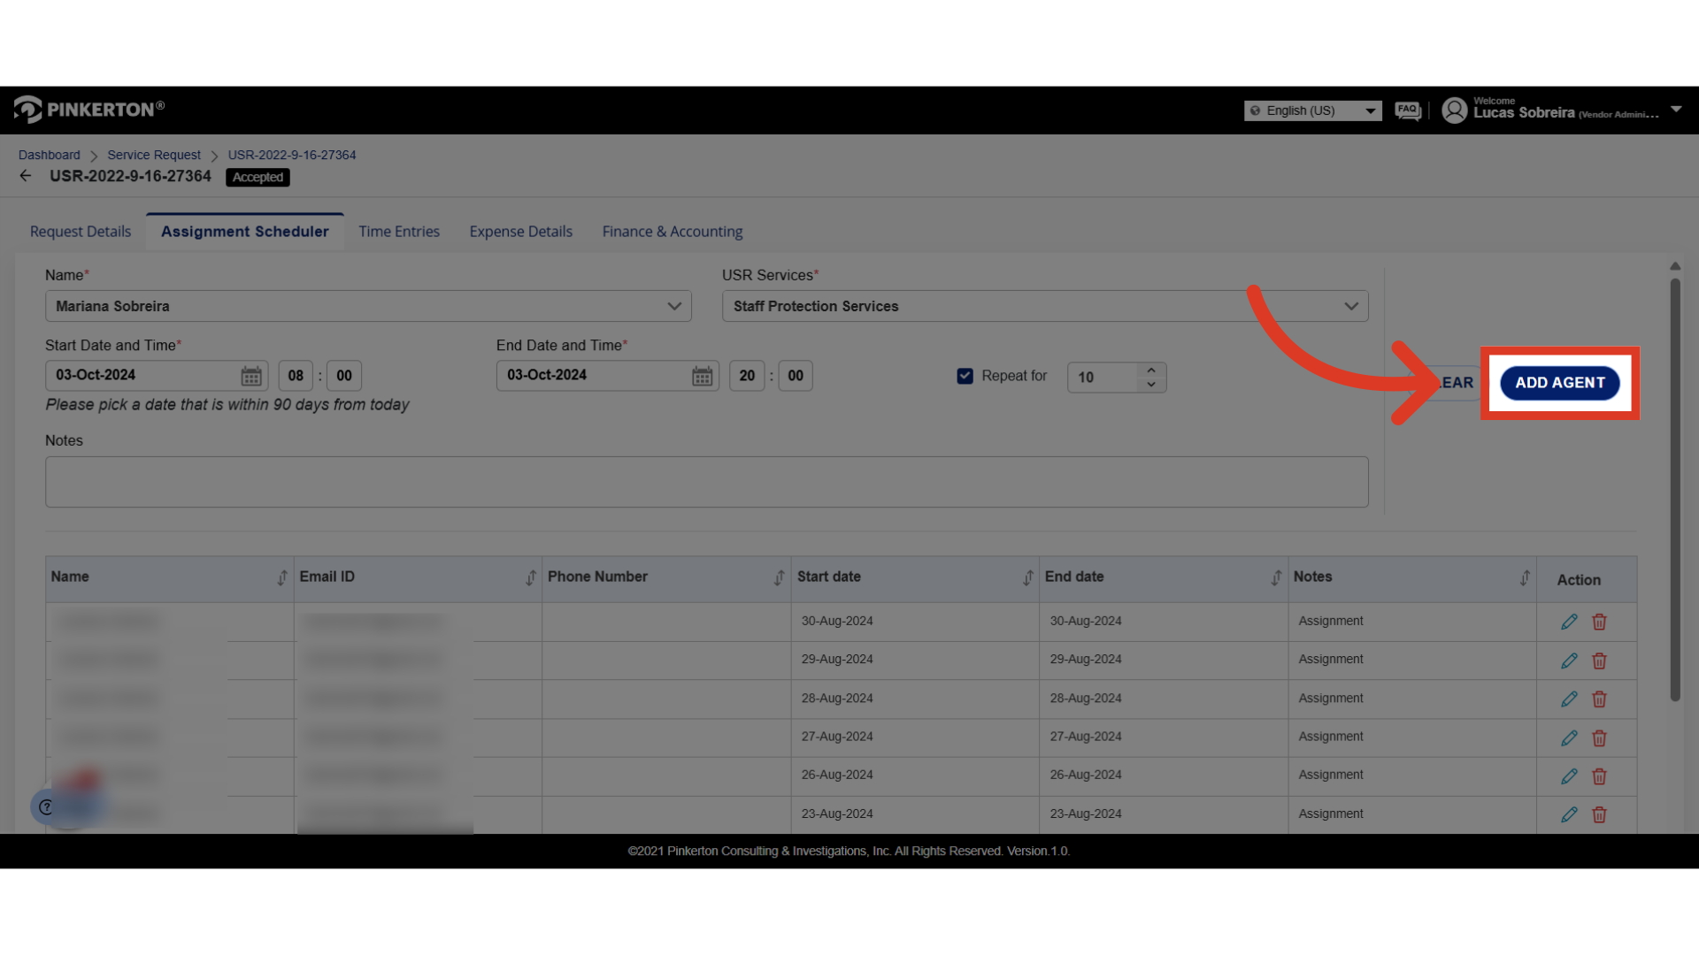Viewport: 1699px width, 955px height.
Task: Open the Start Date calendar picker icon
Action: 251,377
